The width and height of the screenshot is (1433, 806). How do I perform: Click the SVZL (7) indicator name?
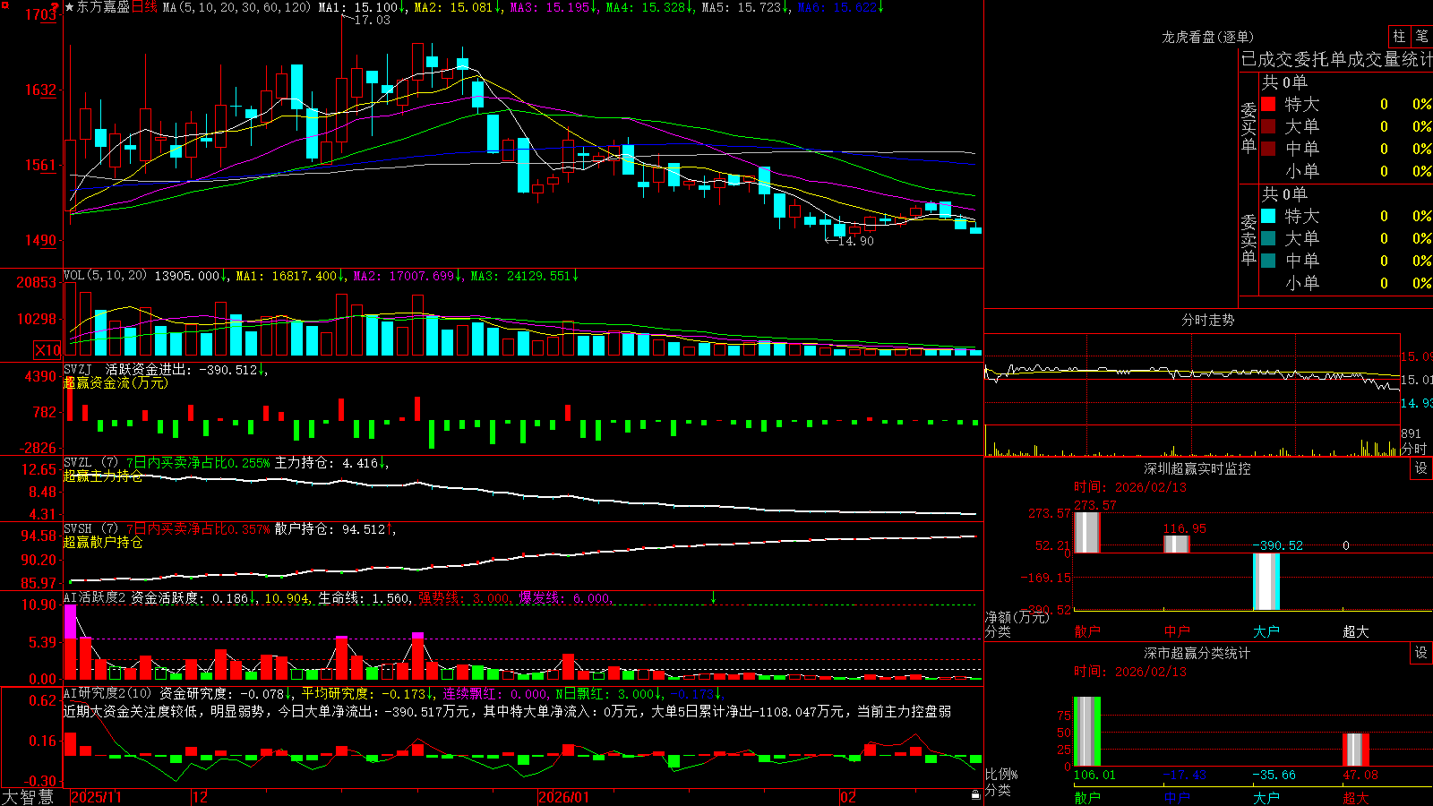[x=90, y=463]
